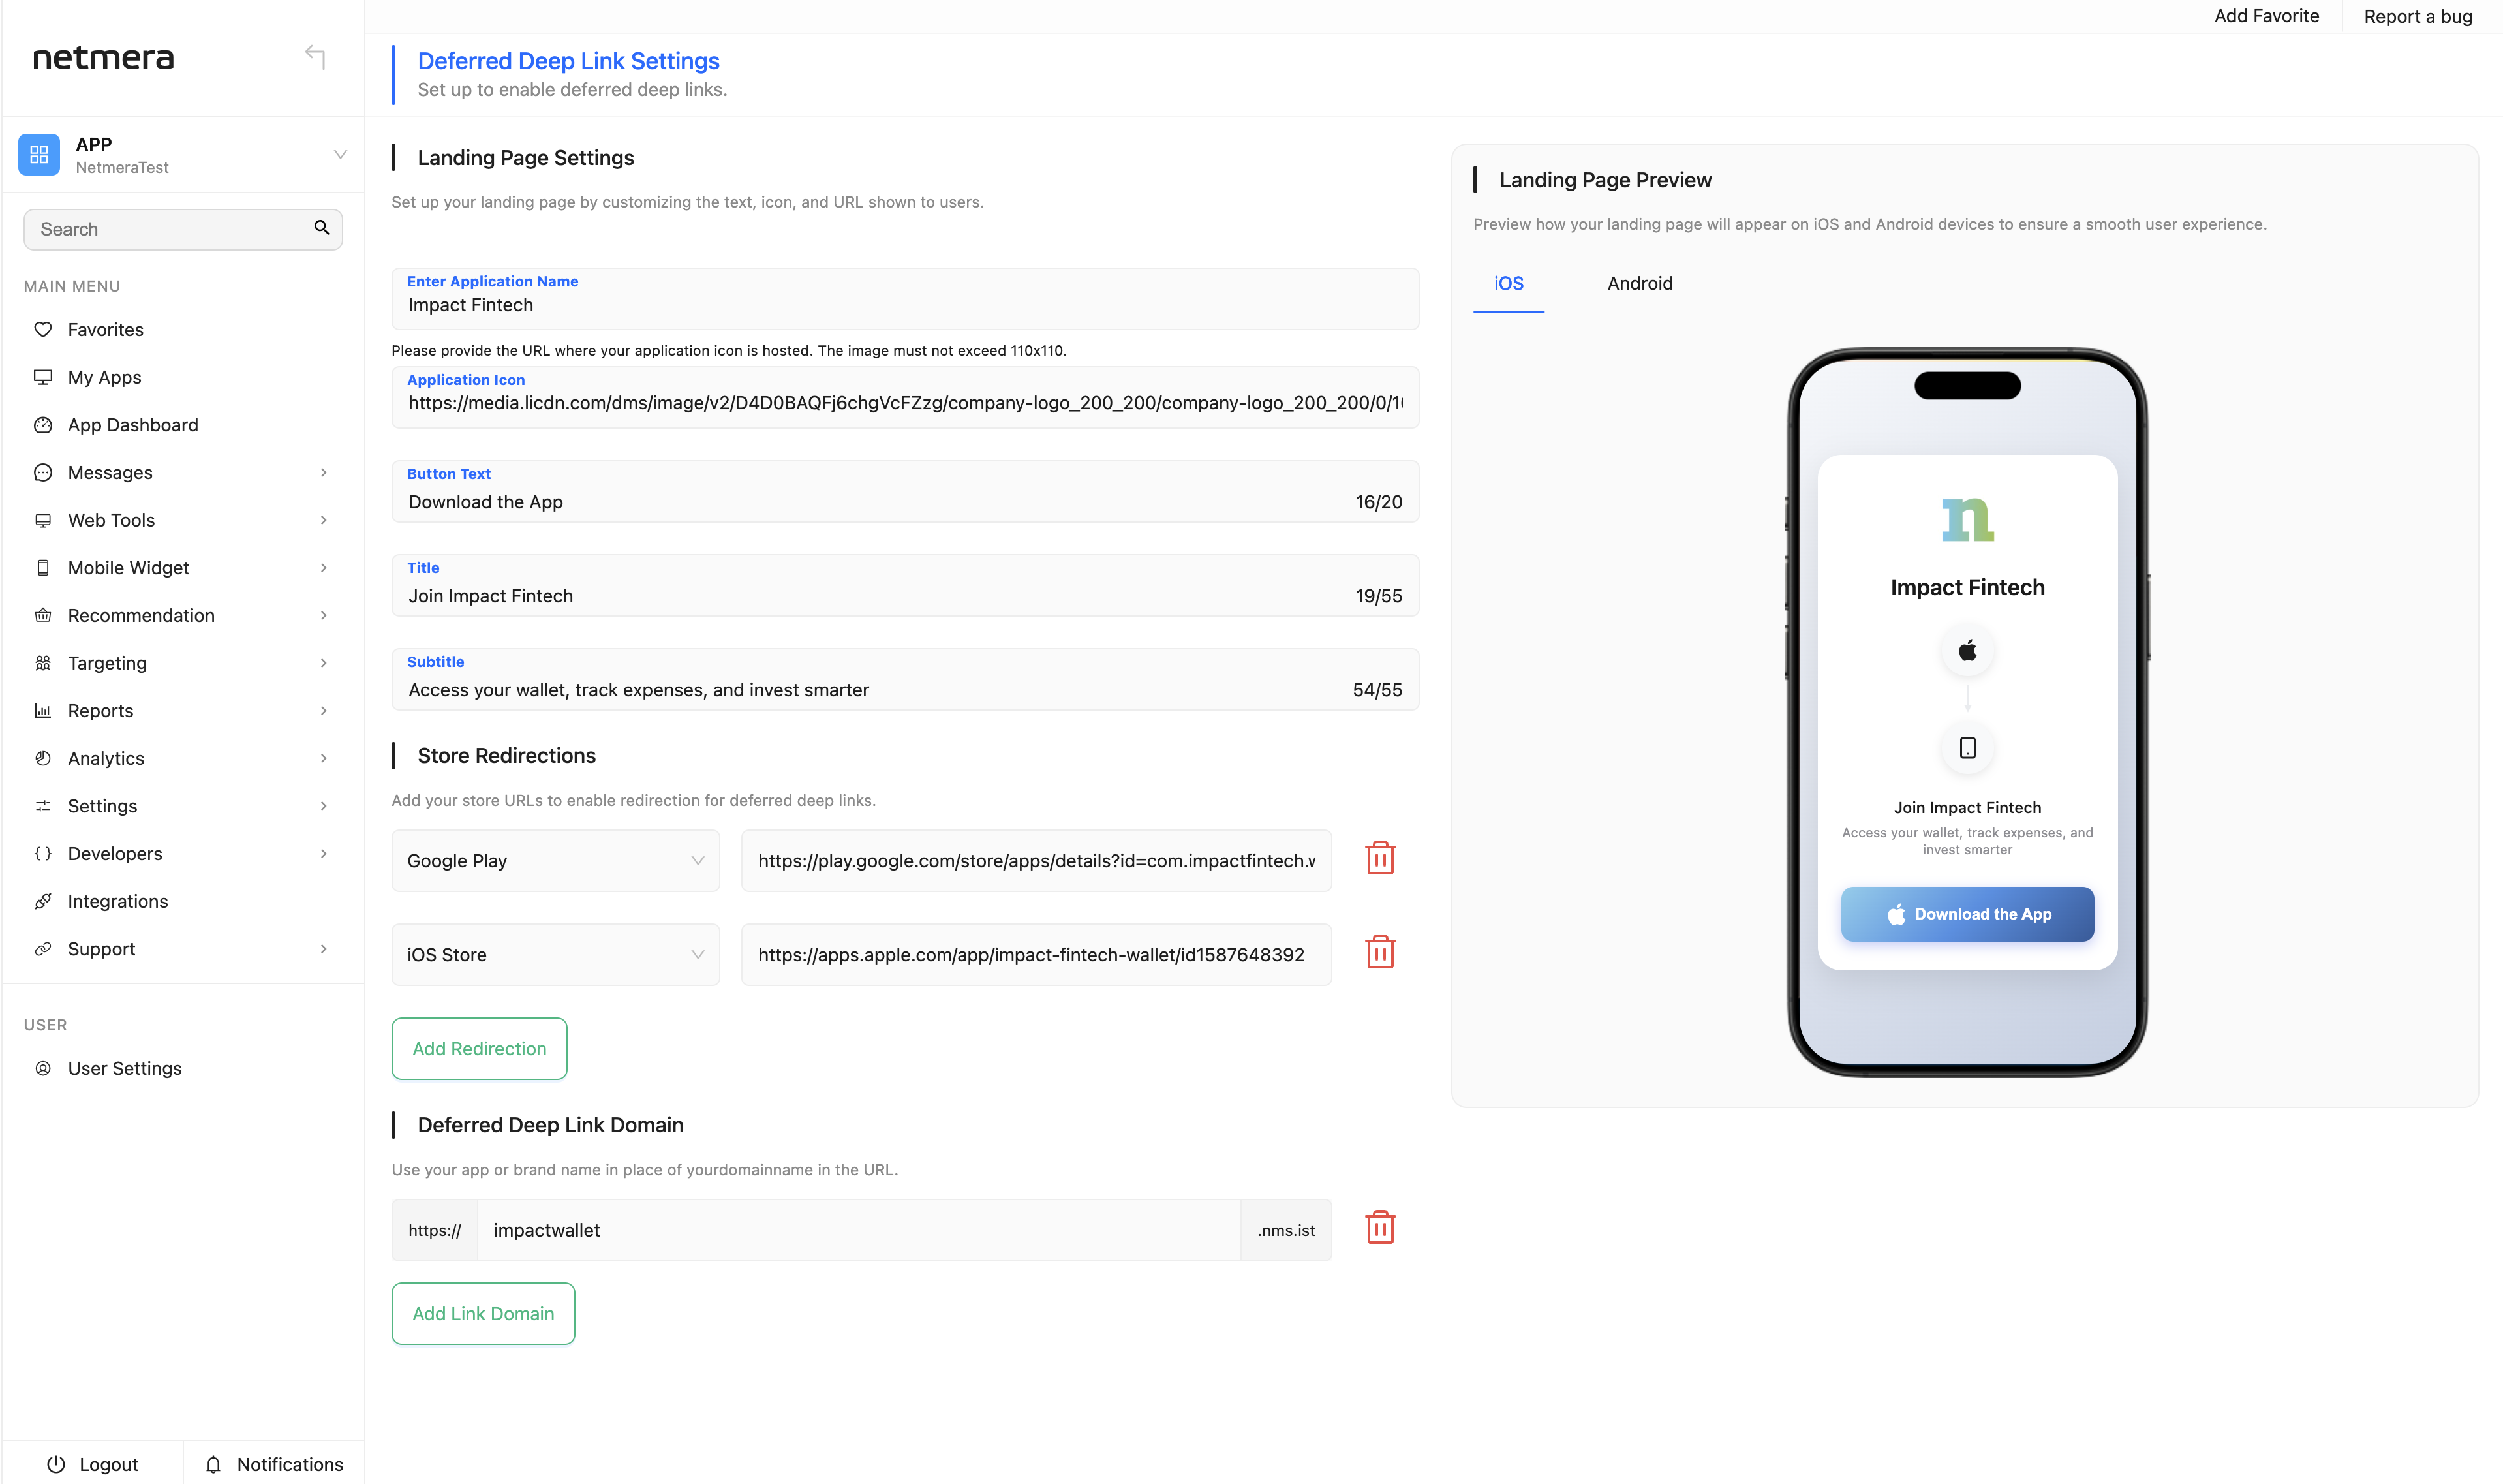Viewport: 2503px width, 1484px height.
Task: Expand the NetmeraTest app selector
Action: 340,155
